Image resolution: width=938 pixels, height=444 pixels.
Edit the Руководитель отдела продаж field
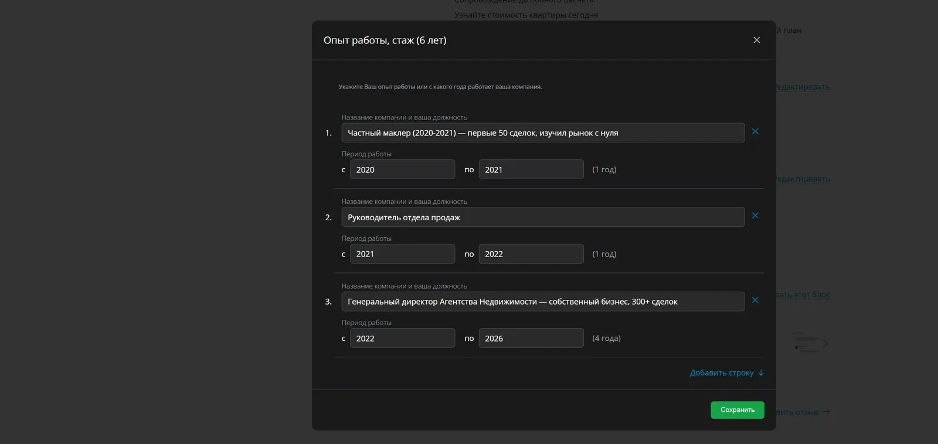(x=543, y=217)
